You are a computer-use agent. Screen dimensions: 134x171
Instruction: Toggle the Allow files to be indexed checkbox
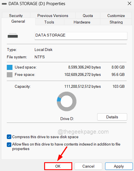tap(9, 145)
